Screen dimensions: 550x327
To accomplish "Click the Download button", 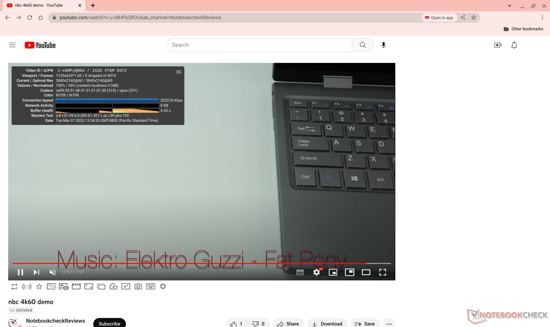I will tap(327, 324).
